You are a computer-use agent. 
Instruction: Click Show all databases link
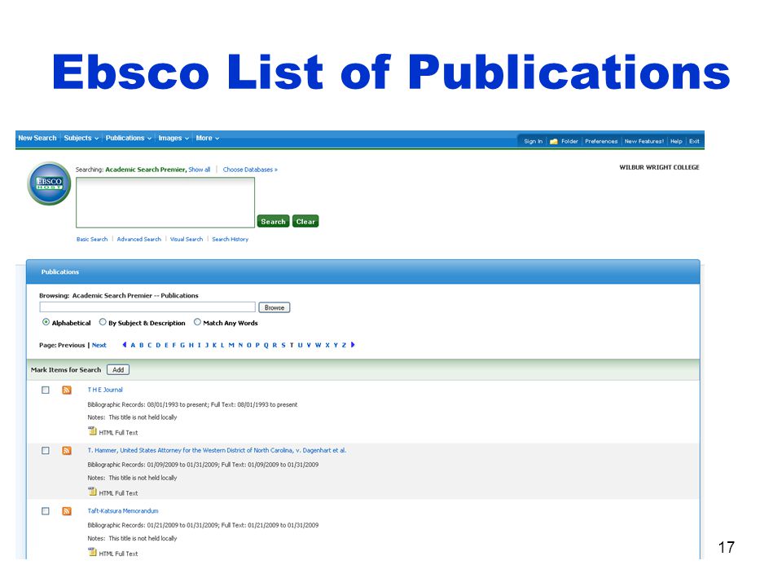(x=199, y=170)
